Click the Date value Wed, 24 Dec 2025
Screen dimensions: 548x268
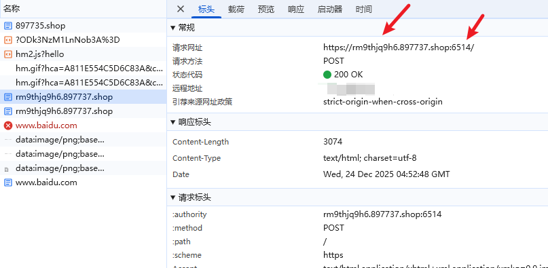386,174
